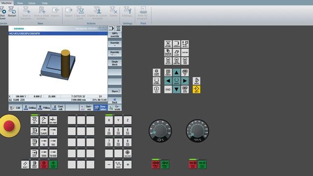The image size is (313, 176).
Task: Select the Edit softkey
Action: pyautogui.click(x=15, y=108)
